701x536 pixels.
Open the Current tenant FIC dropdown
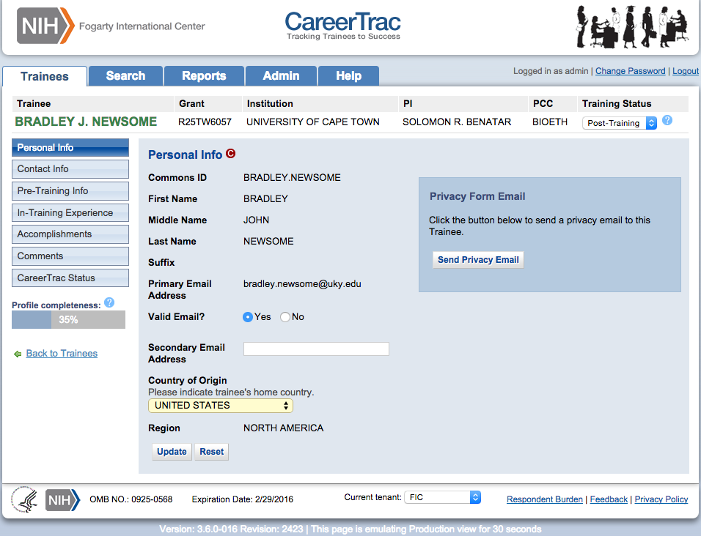pyautogui.click(x=442, y=497)
